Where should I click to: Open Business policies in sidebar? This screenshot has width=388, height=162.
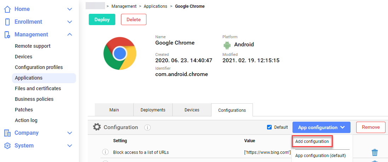tap(34, 99)
